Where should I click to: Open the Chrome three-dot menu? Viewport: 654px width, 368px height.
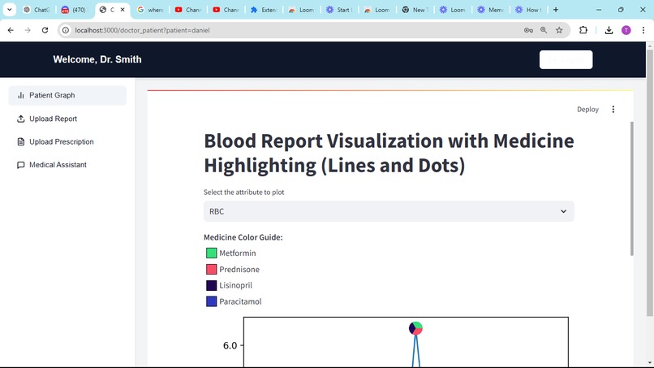pyautogui.click(x=643, y=30)
